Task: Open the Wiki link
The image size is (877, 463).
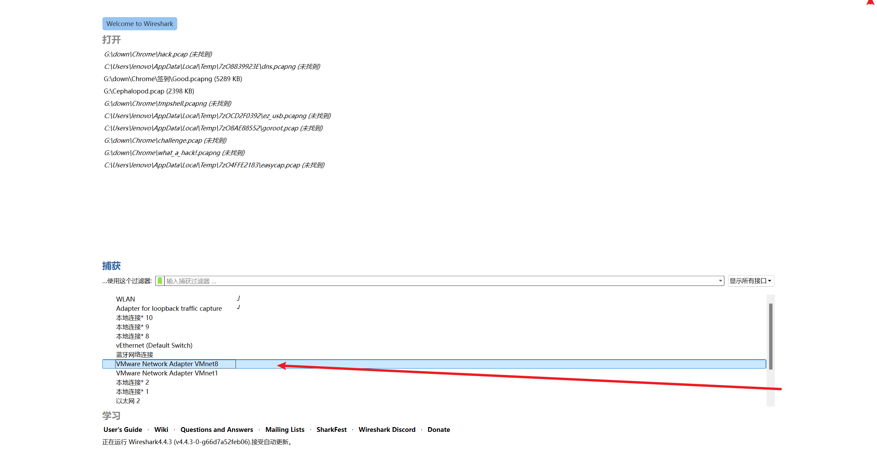Action: coord(161,429)
